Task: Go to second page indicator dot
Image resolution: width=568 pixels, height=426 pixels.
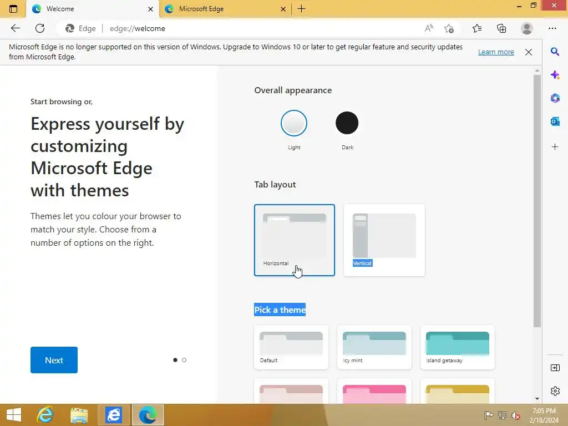Action: point(184,360)
